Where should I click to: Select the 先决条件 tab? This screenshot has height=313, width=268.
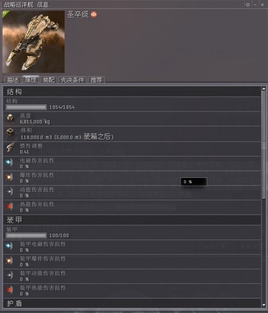pos(72,80)
